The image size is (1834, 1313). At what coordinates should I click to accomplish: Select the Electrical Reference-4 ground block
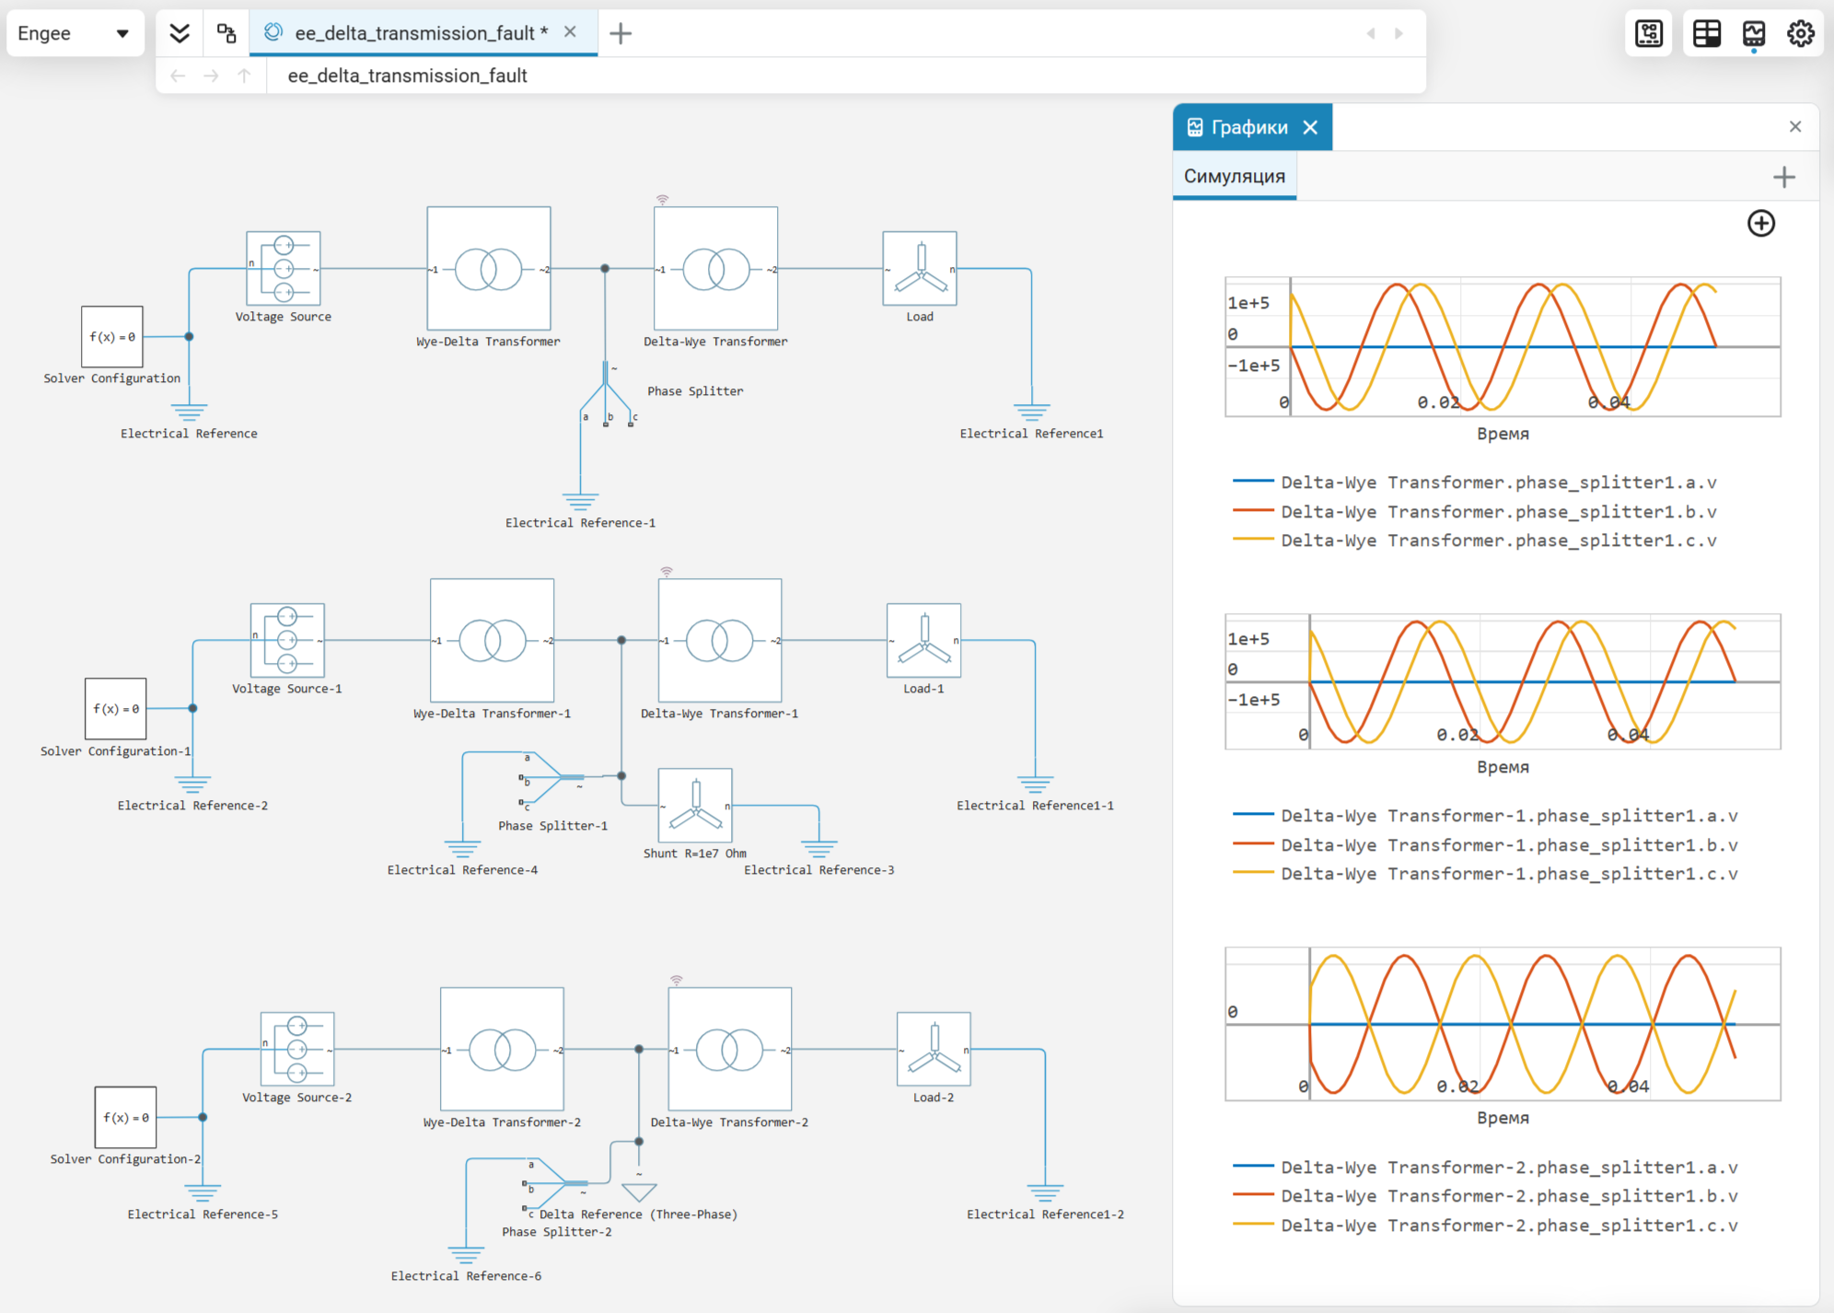[x=462, y=848]
